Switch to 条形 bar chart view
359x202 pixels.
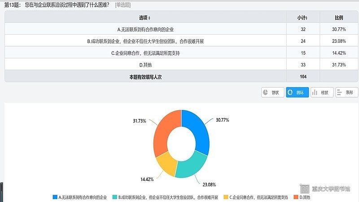coord(346,92)
